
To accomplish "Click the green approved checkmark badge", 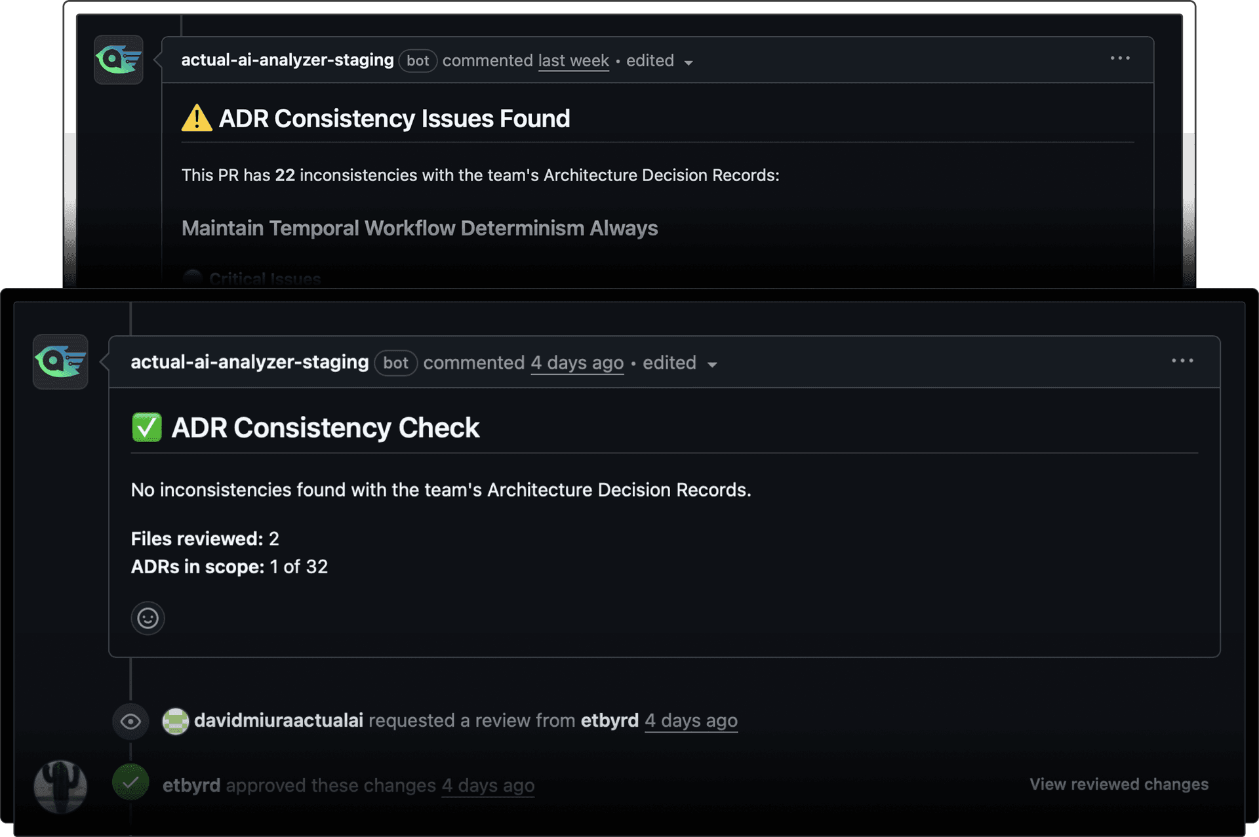I will click(130, 782).
